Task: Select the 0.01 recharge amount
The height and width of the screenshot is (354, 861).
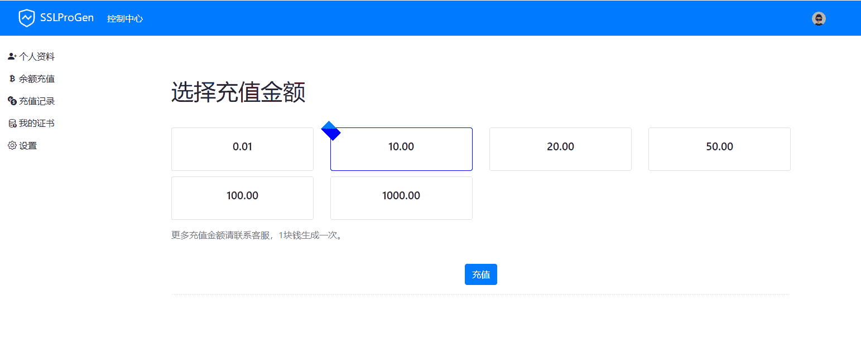Action: (242, 149)
